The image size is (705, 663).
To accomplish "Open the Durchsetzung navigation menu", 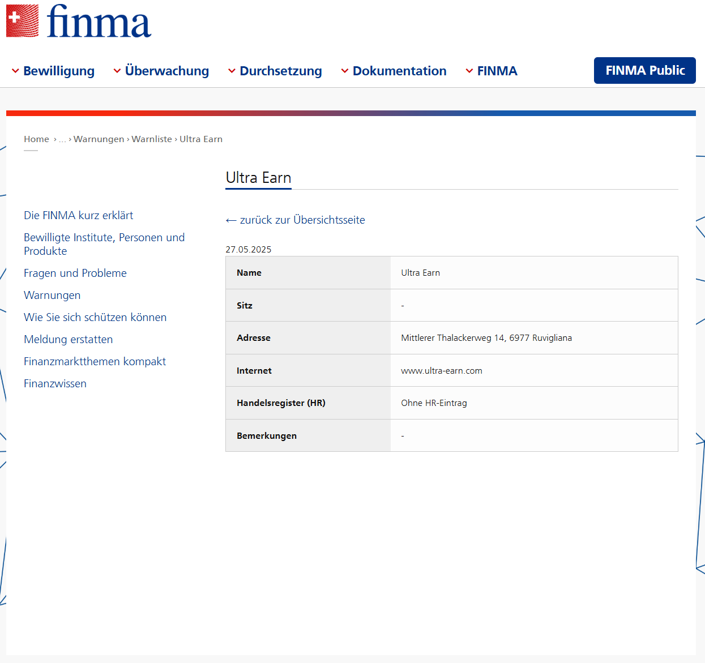I will [x=281, y=71].
